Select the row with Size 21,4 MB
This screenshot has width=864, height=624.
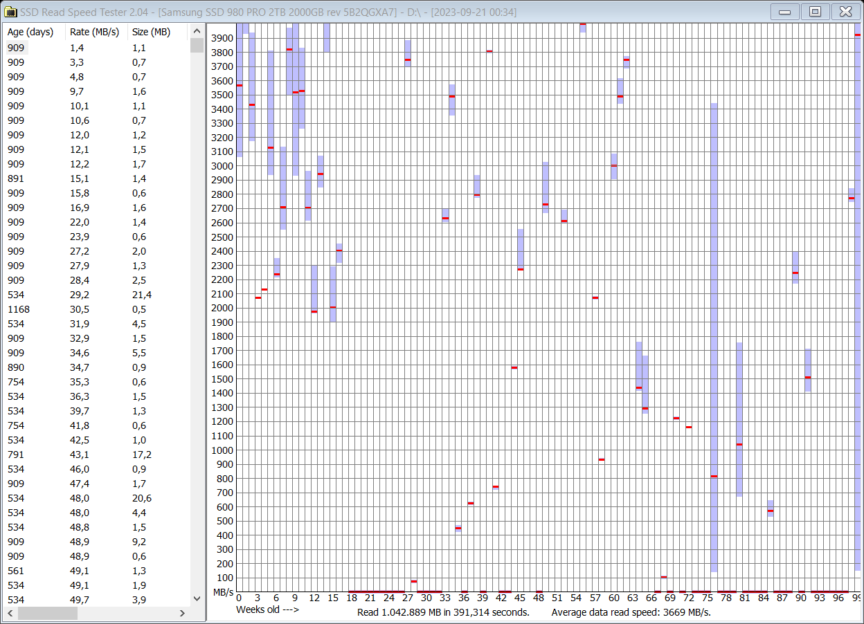tap(69, 295)
